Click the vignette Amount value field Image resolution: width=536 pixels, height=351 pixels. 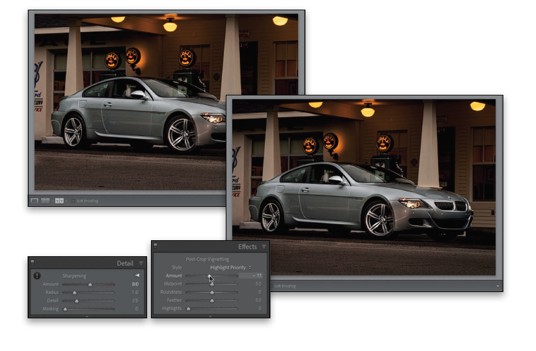tap(256, 275)
